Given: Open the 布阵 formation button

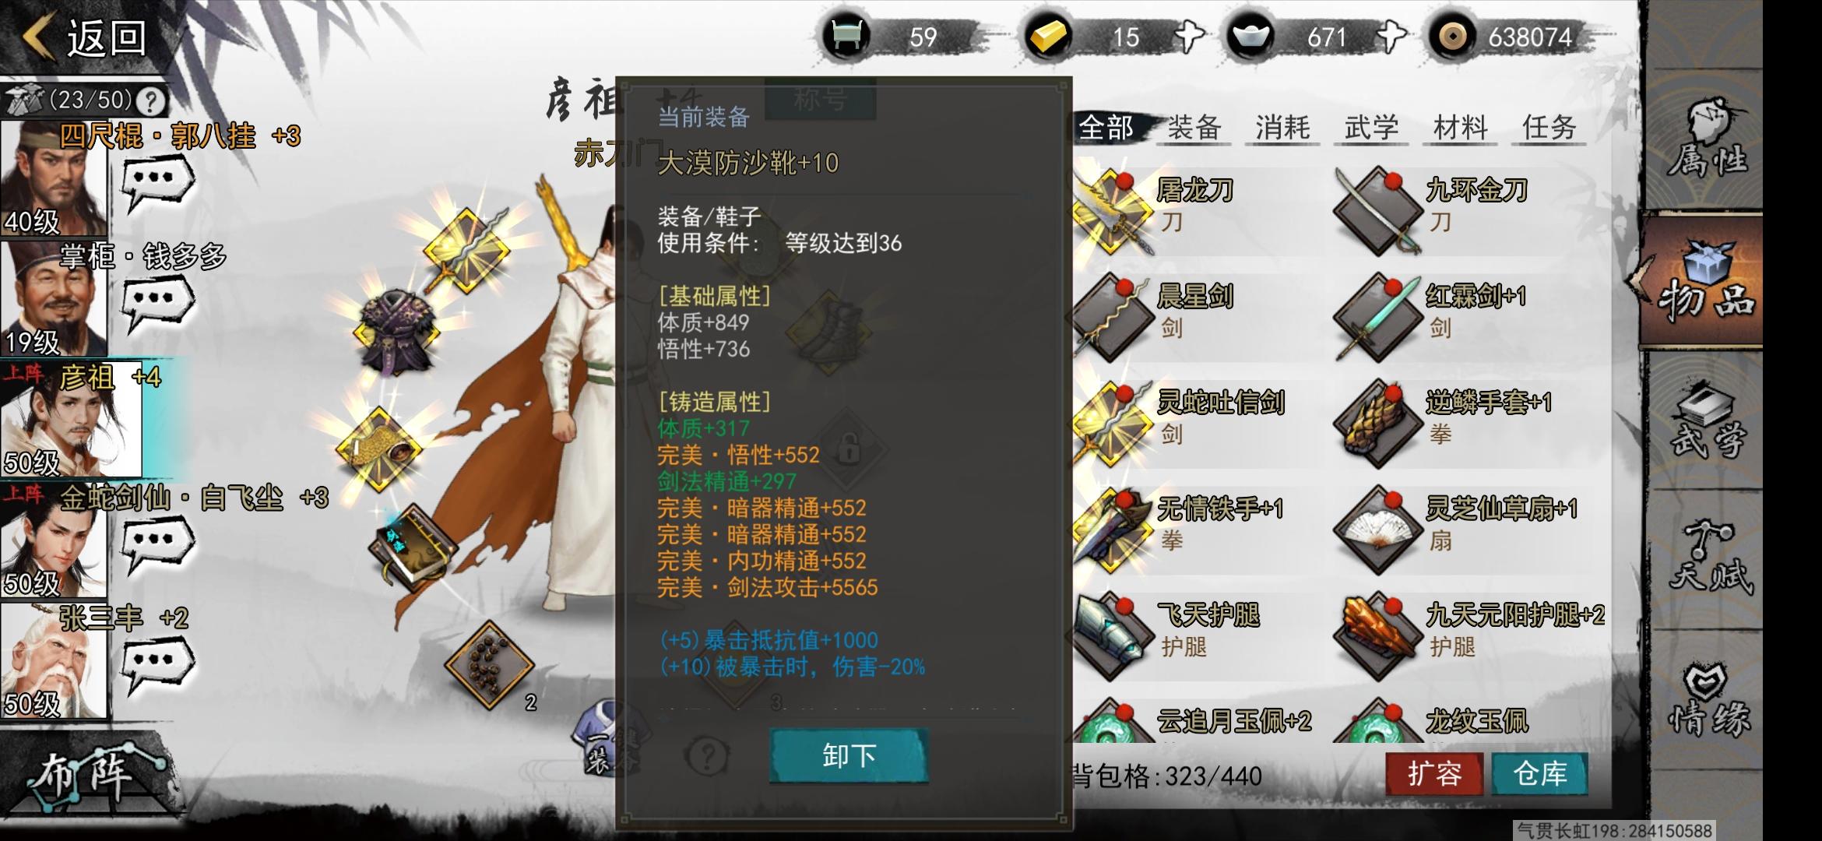Looking at the screenshot, I should pos(86,776).
